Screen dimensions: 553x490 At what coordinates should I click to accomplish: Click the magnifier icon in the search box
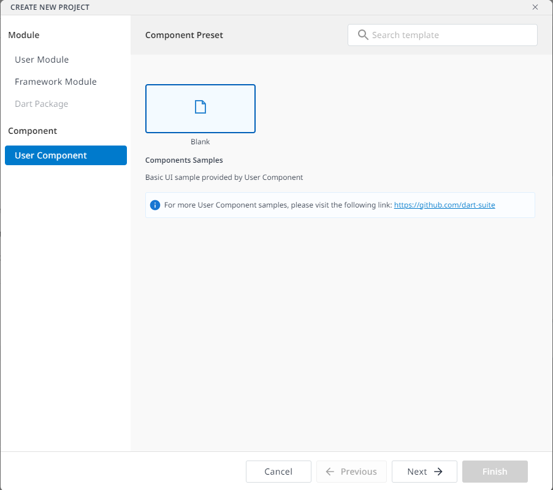point(363,34)
